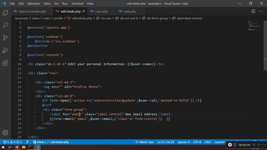Open the More Actions ellipsis in the editor
Screen dimensions: 267x150
click(x=261, y=11)
